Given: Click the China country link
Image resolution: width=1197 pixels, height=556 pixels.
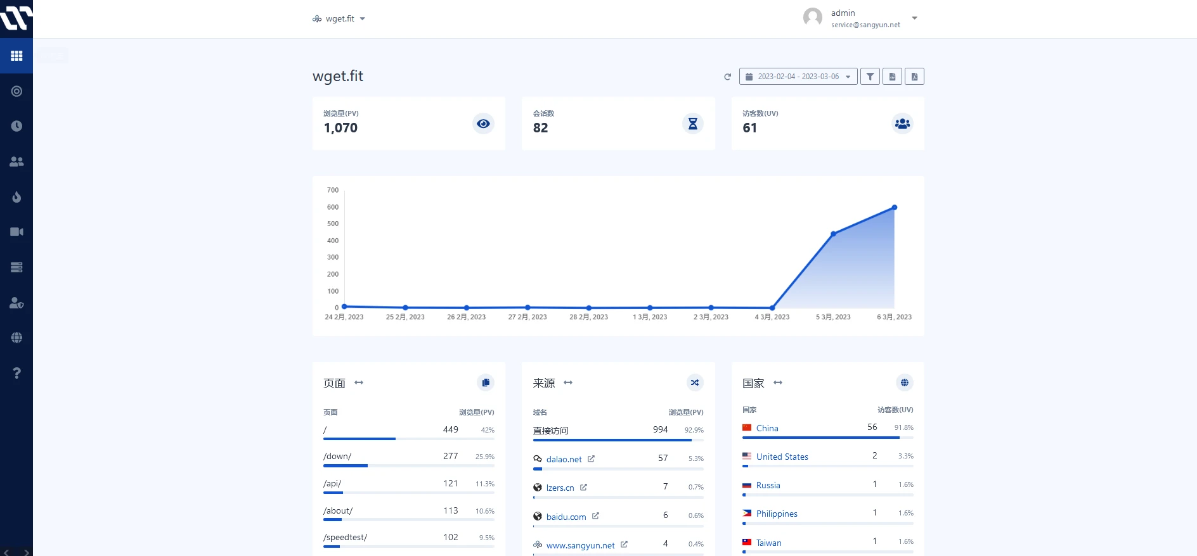Looking at the screenshot, I should tap(767, 428).
